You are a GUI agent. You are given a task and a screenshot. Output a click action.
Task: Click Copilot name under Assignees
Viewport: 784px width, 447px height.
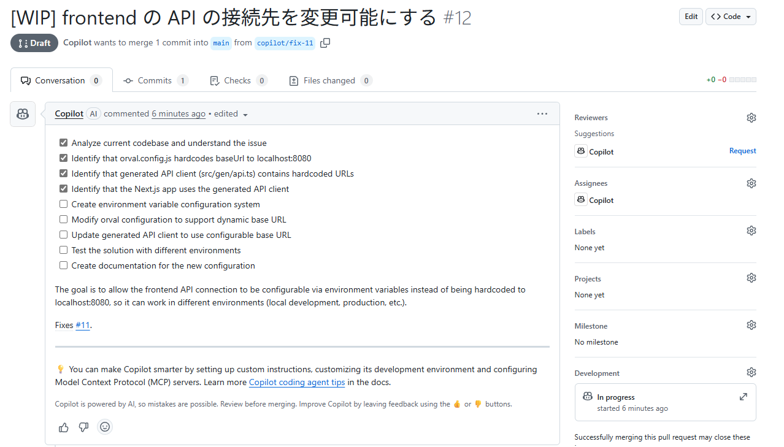coord(601,200)
